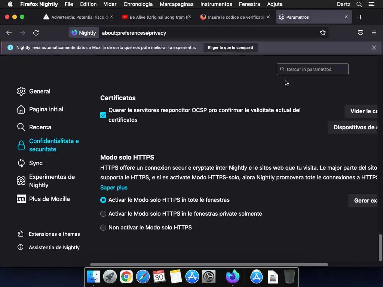Image resolution: width=383 pixels, height=287 pixels.
Task: Select Confidentialitate e securitate category
Action: click(x=48, y=145)
